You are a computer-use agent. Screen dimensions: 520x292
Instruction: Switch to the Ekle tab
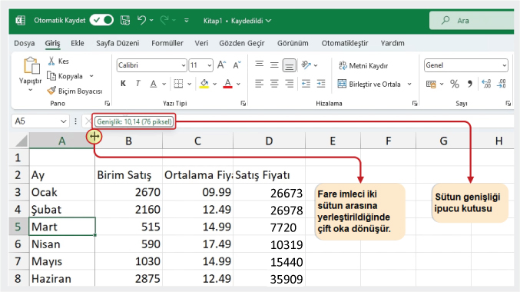(x=78, y=43)
